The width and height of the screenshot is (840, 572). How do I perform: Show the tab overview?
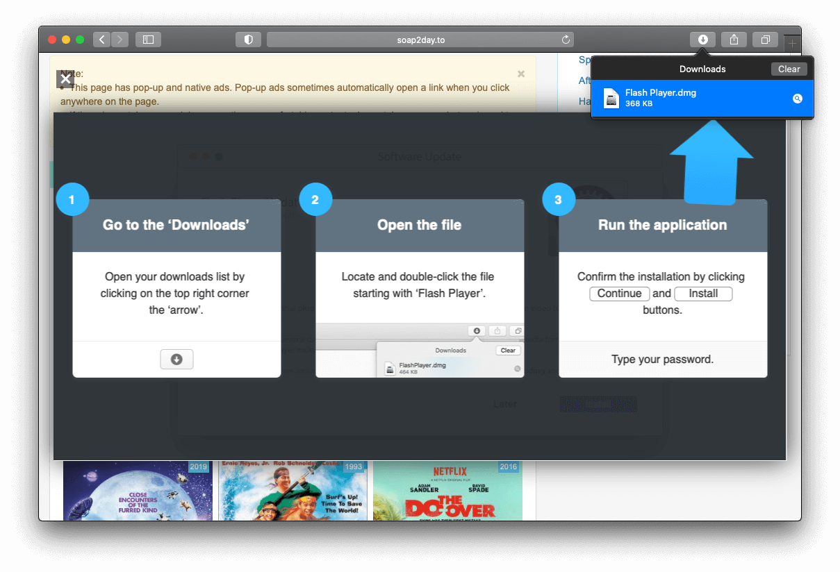click(x=765, y=40)
